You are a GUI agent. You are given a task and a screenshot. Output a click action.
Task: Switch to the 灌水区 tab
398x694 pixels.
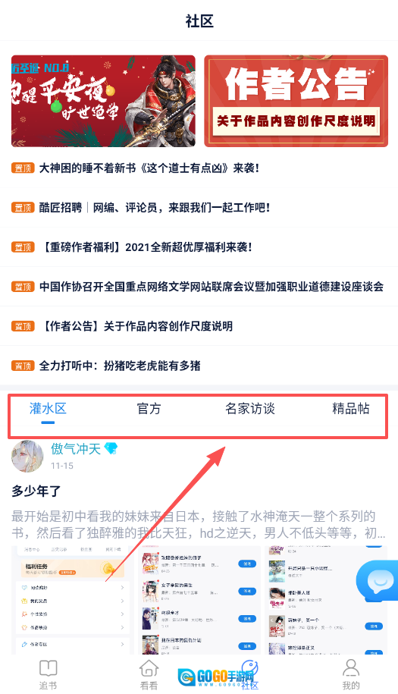tap(48, 409)
